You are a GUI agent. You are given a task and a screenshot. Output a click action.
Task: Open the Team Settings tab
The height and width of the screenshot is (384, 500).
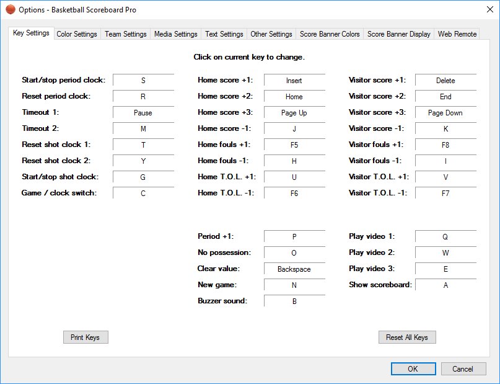[125, 34]
